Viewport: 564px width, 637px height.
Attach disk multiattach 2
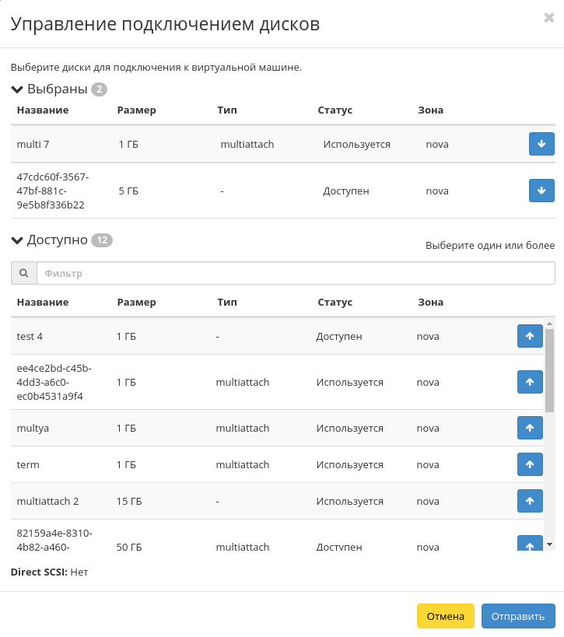[x=530, y=500]
